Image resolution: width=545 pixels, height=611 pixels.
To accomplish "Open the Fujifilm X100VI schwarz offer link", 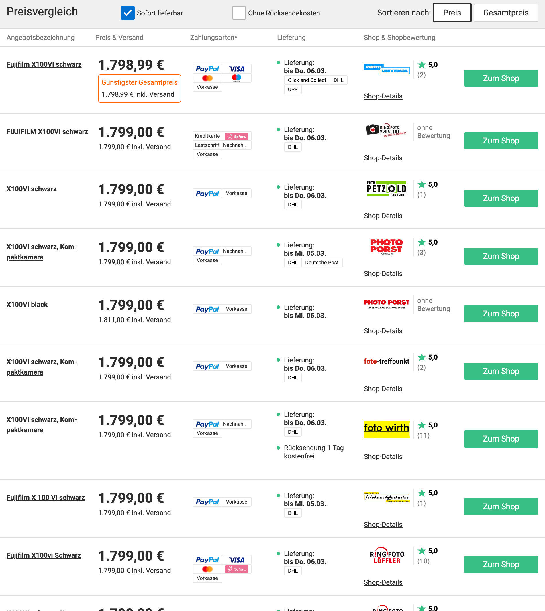I will (44, 64).
